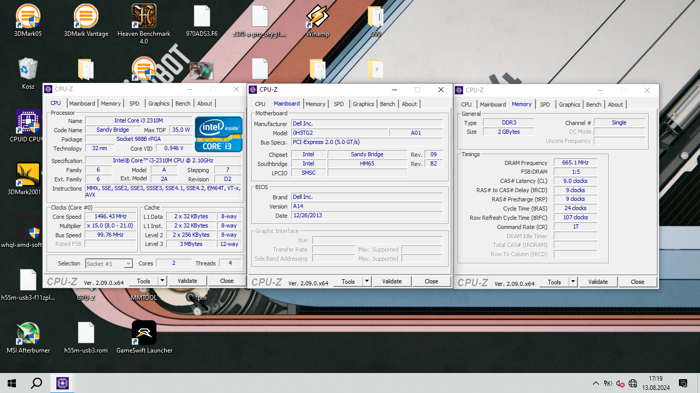Click the power plug tray icon
Image resolution: width=700 pixels, height=393 pixels.
pyautogui.click(x=608, y=383)
